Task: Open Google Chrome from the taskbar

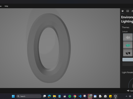Action: (x=75, y=96)
